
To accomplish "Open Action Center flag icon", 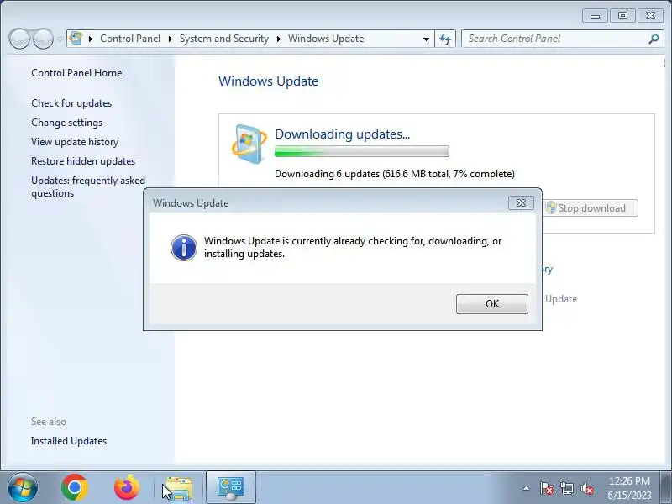I will (547, 488).
